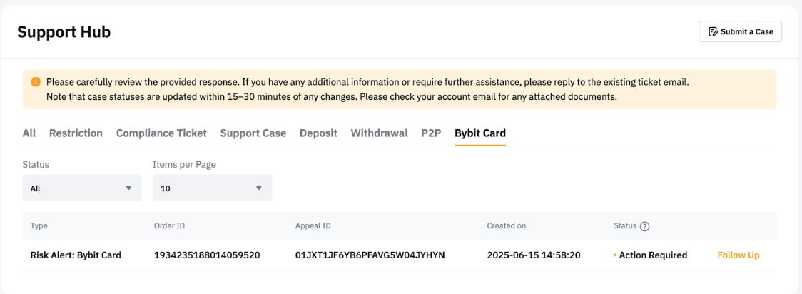Image resolution: width=802 pixels, height=294 pixels.
Task: Go to the Support Case tab
Action: tap(253, 133)
